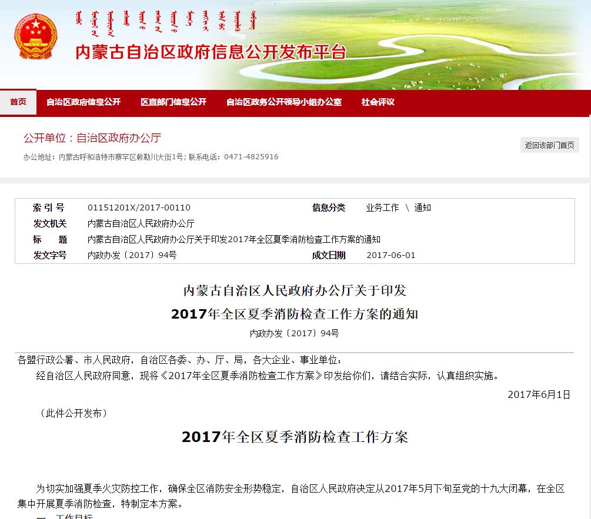The height and width of the screenshot is (519, 591).
Task: Click the heading line 2017年全区夏季消防检查工作方案的通知
Action: coord(295,314)
